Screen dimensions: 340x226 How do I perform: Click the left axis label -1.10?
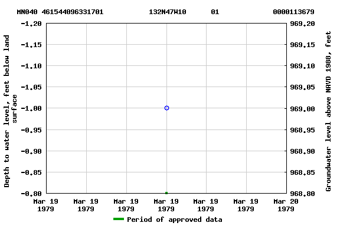click(x=31, y=66)
